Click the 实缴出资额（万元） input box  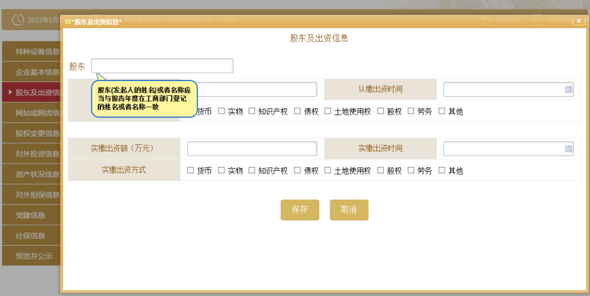tap(252, 149)
